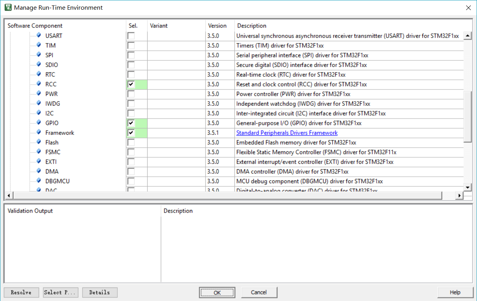Tick the Flash driver checkbox
Screen dimensions: 477x301
coord(131,143)
